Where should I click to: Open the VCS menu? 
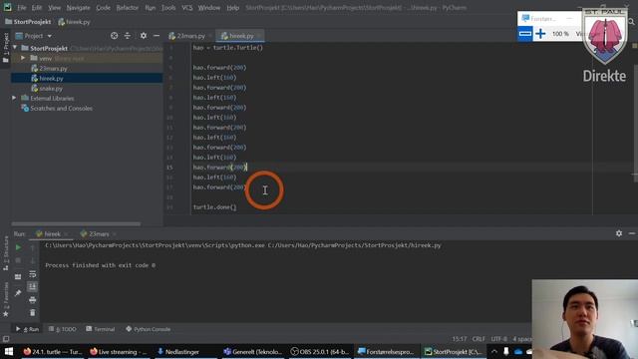click(186, 8)
